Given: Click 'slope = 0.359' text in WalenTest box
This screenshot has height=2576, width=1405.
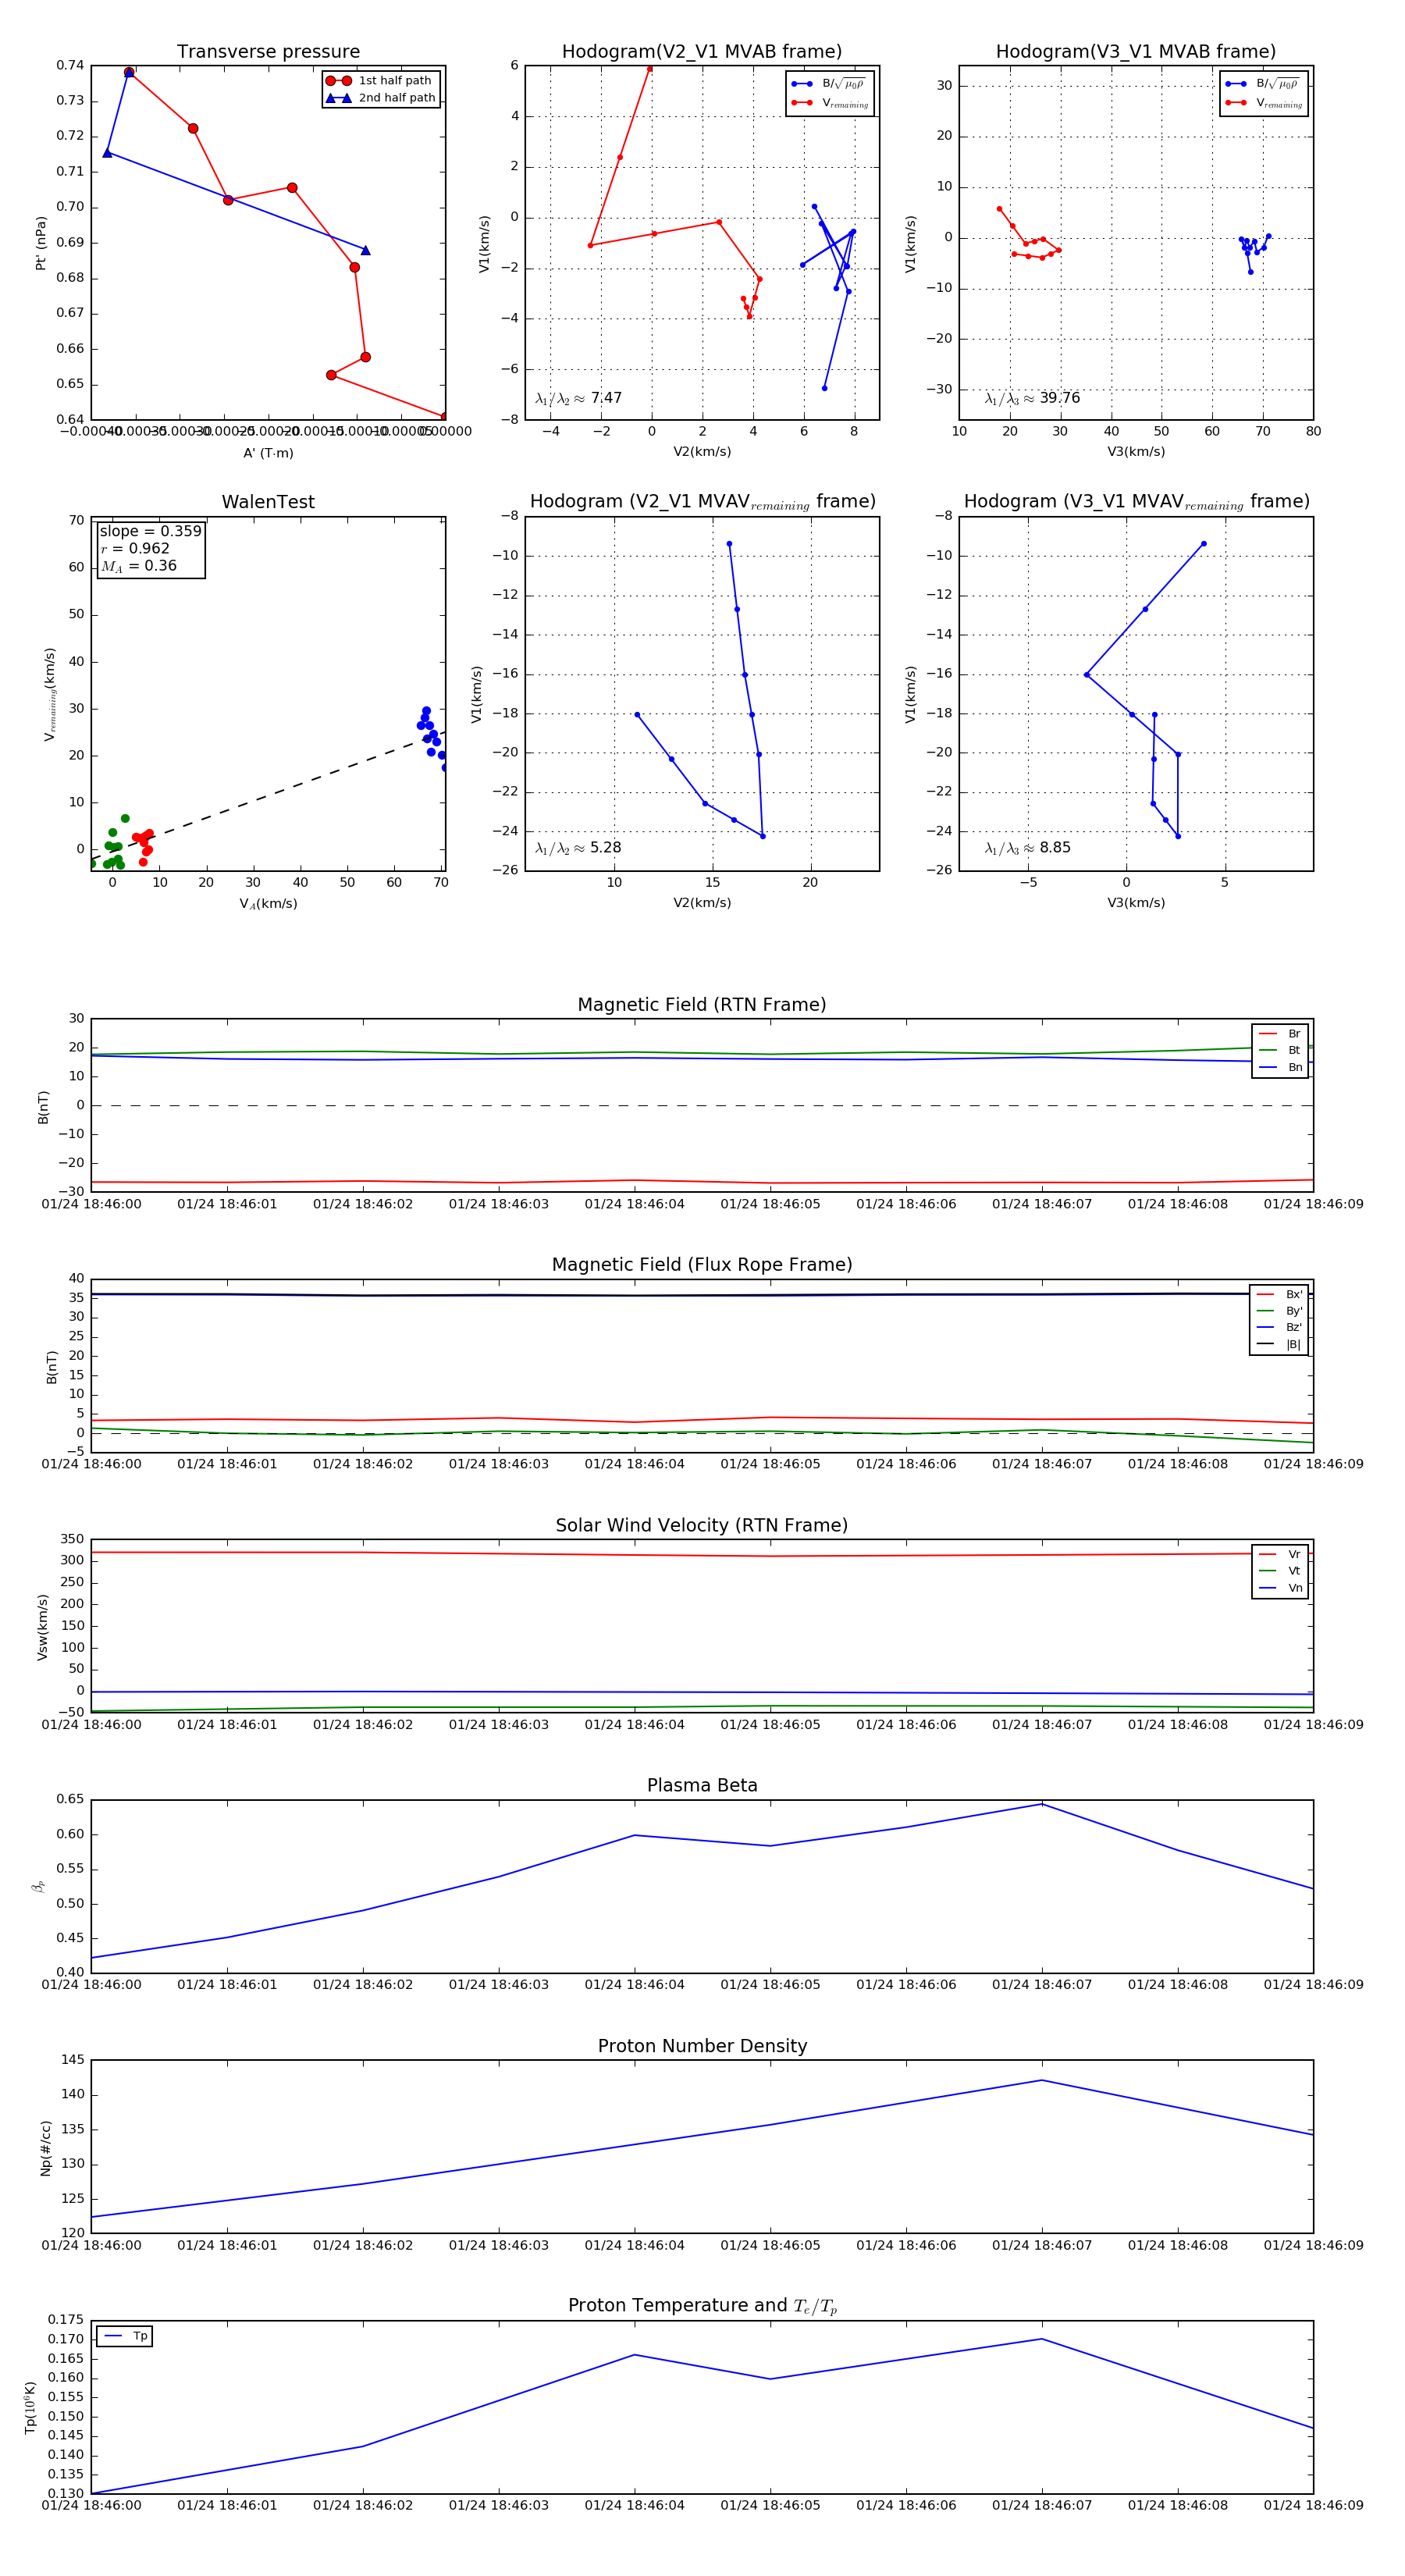Looking at the screenshot, I should coord(150,531).
